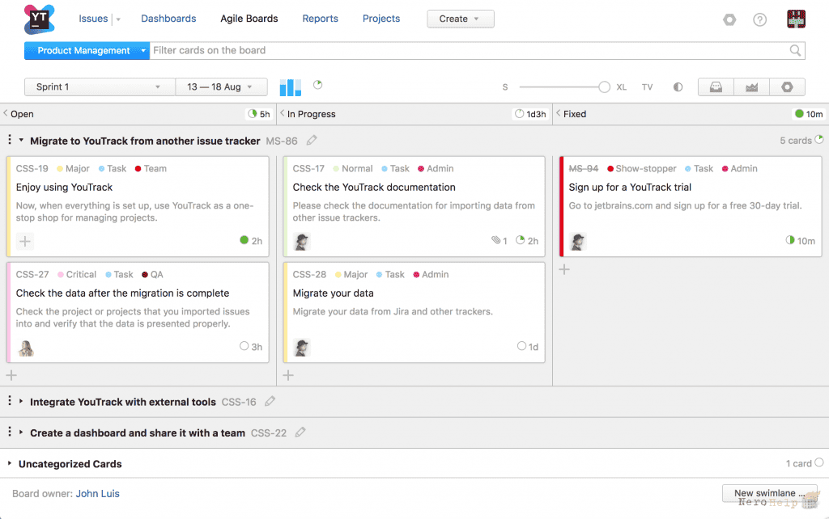Add card plus in Fixed column

564,269
